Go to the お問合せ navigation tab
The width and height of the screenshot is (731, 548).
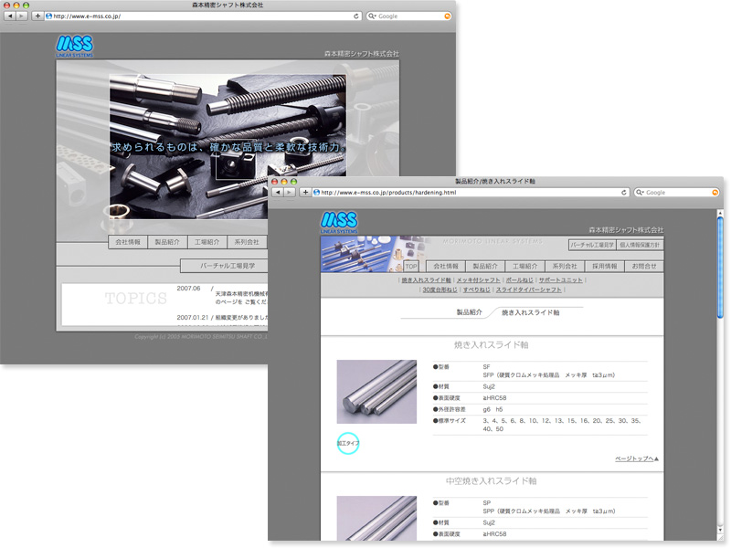point(643,266)
